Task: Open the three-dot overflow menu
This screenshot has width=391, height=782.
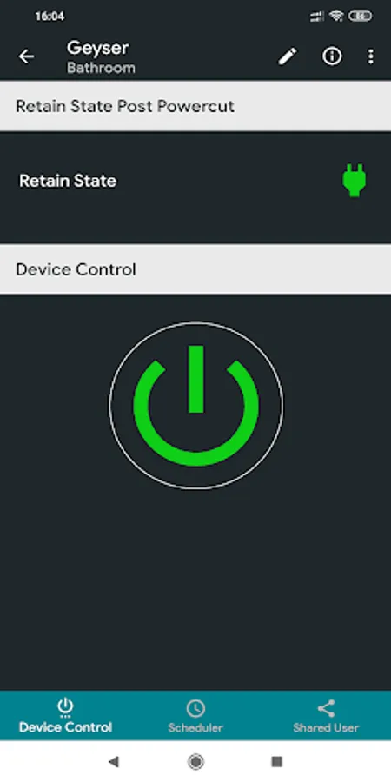Action: (x=370, y=56)
